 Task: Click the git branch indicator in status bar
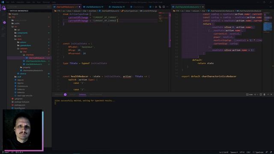(x=6, y=152)
